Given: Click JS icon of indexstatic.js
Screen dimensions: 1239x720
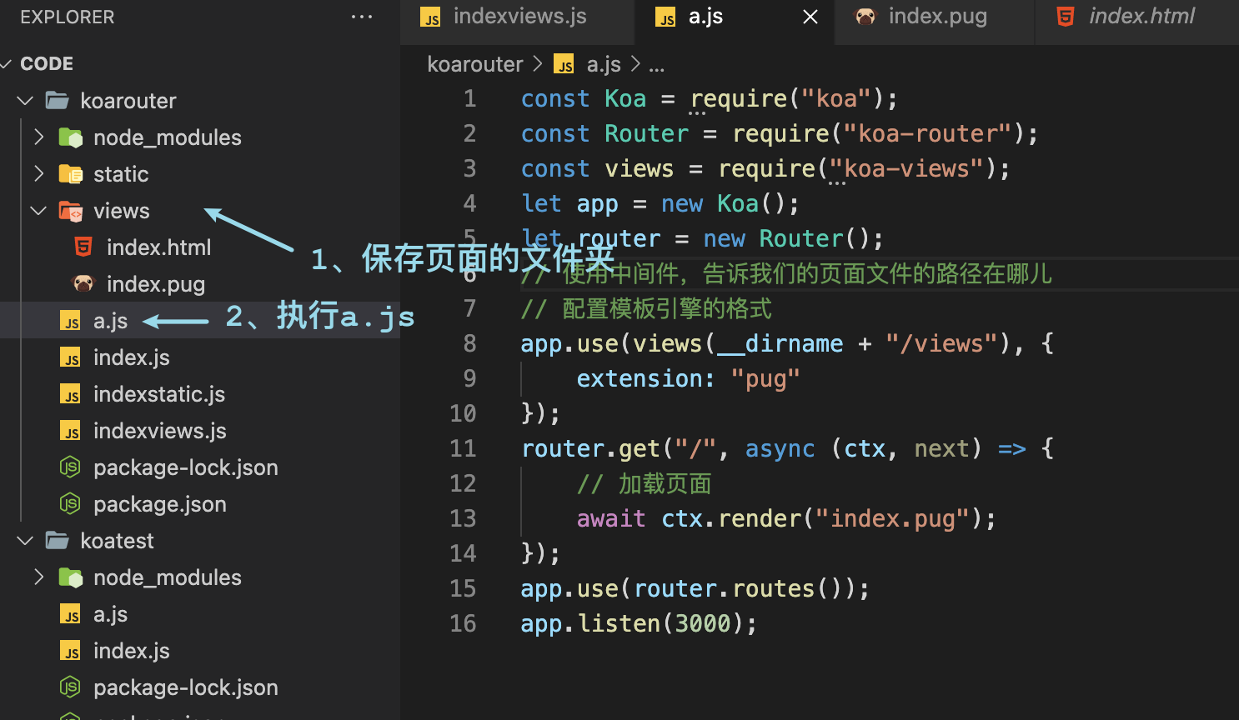Looking at the screenshot, I should click(x=71, y=394).
